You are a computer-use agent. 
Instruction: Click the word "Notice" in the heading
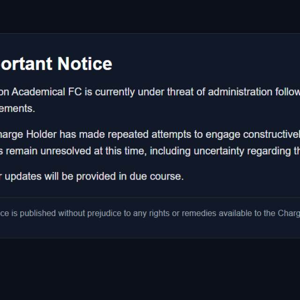tap(85, 63)
